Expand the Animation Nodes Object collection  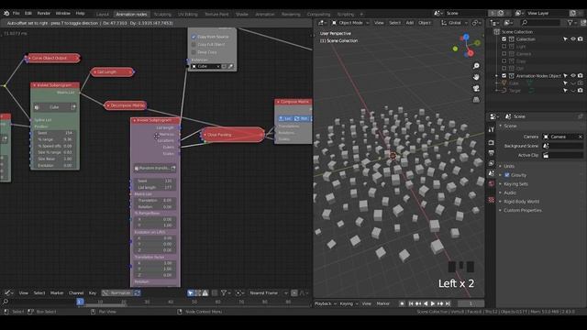coord(497,76)
